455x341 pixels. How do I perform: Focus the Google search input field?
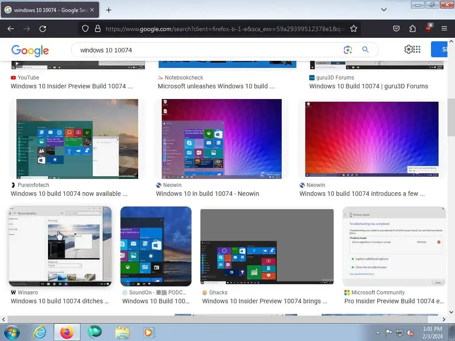coord(209,50)
